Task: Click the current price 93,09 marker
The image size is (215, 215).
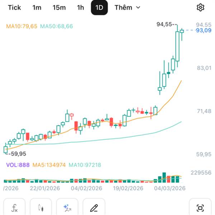Action: click(204, 31)
